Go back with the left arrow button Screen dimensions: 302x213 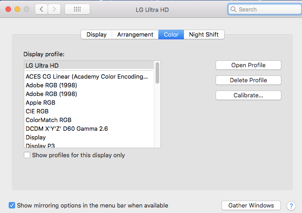click(41, 9)
